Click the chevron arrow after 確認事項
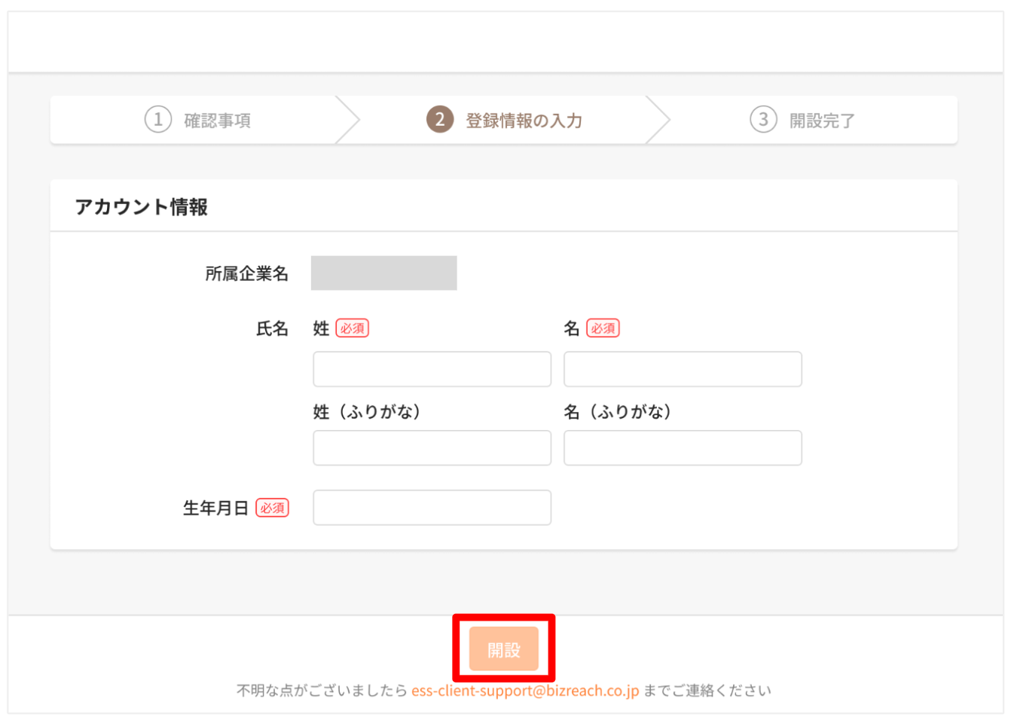The image size is (1014, 723). [348, 120]
